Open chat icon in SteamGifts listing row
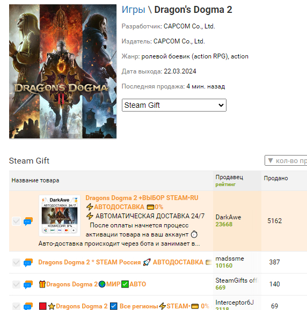 [28, 284]
